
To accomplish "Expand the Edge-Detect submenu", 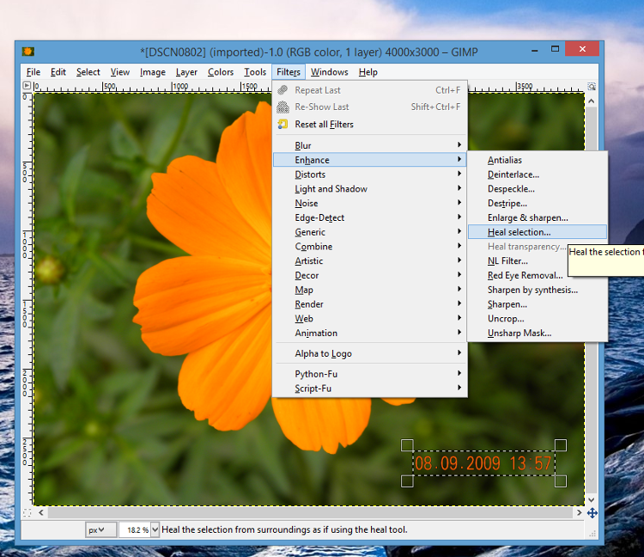I will (x=369, y=217).
